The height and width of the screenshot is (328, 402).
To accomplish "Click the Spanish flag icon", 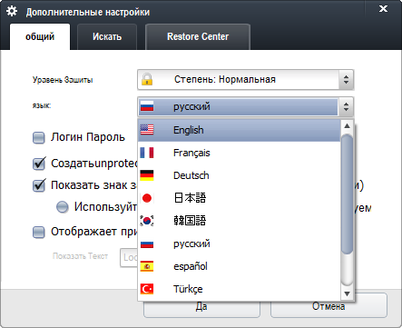I will coord(147,266).
